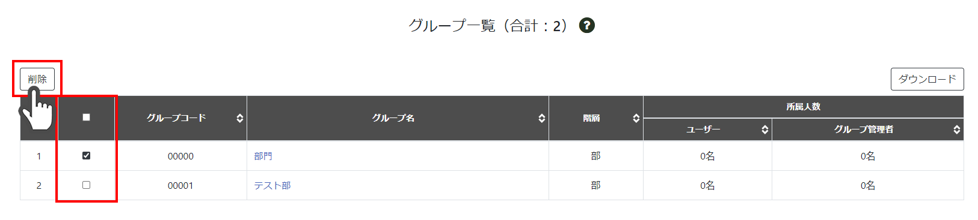978x220 pixels.
Task: Check the checkbox for group 00001
Action: point(86,185)
